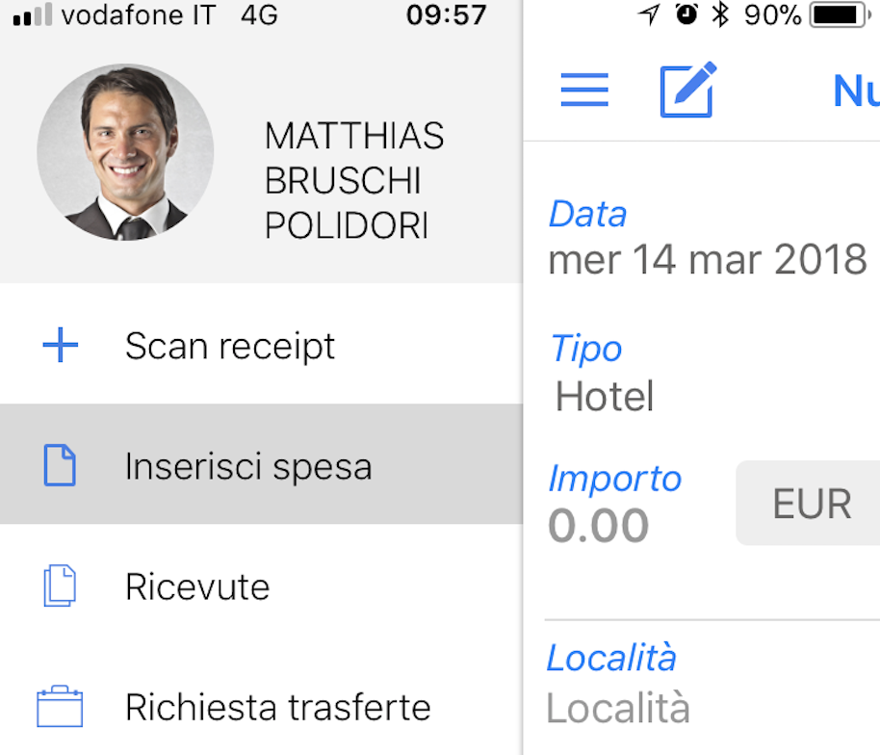Tap the stacked pages Ricevute icon
880x755 pixels.
[x=60, y=586]
